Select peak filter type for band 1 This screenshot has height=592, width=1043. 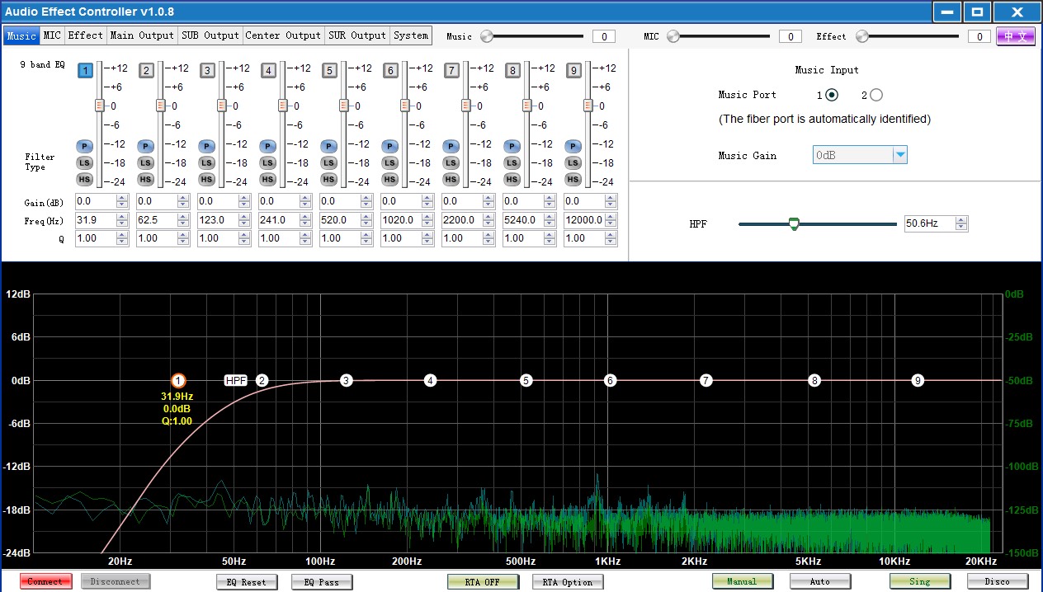pos(84,146)
